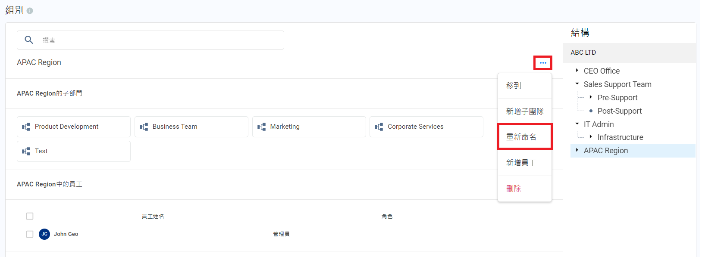Open the three-dot menu for APAC Region
The height and width of the screenshot is (257, 702).
tap(543, 63)
